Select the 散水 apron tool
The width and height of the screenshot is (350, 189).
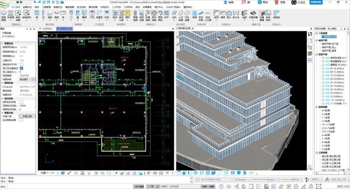tap(229, 15)
